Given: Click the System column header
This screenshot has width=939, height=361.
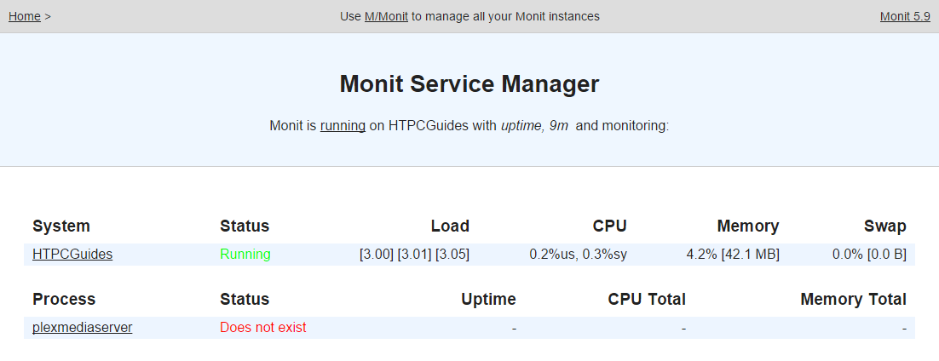Looking at the screenshot, I should [61, 226].
